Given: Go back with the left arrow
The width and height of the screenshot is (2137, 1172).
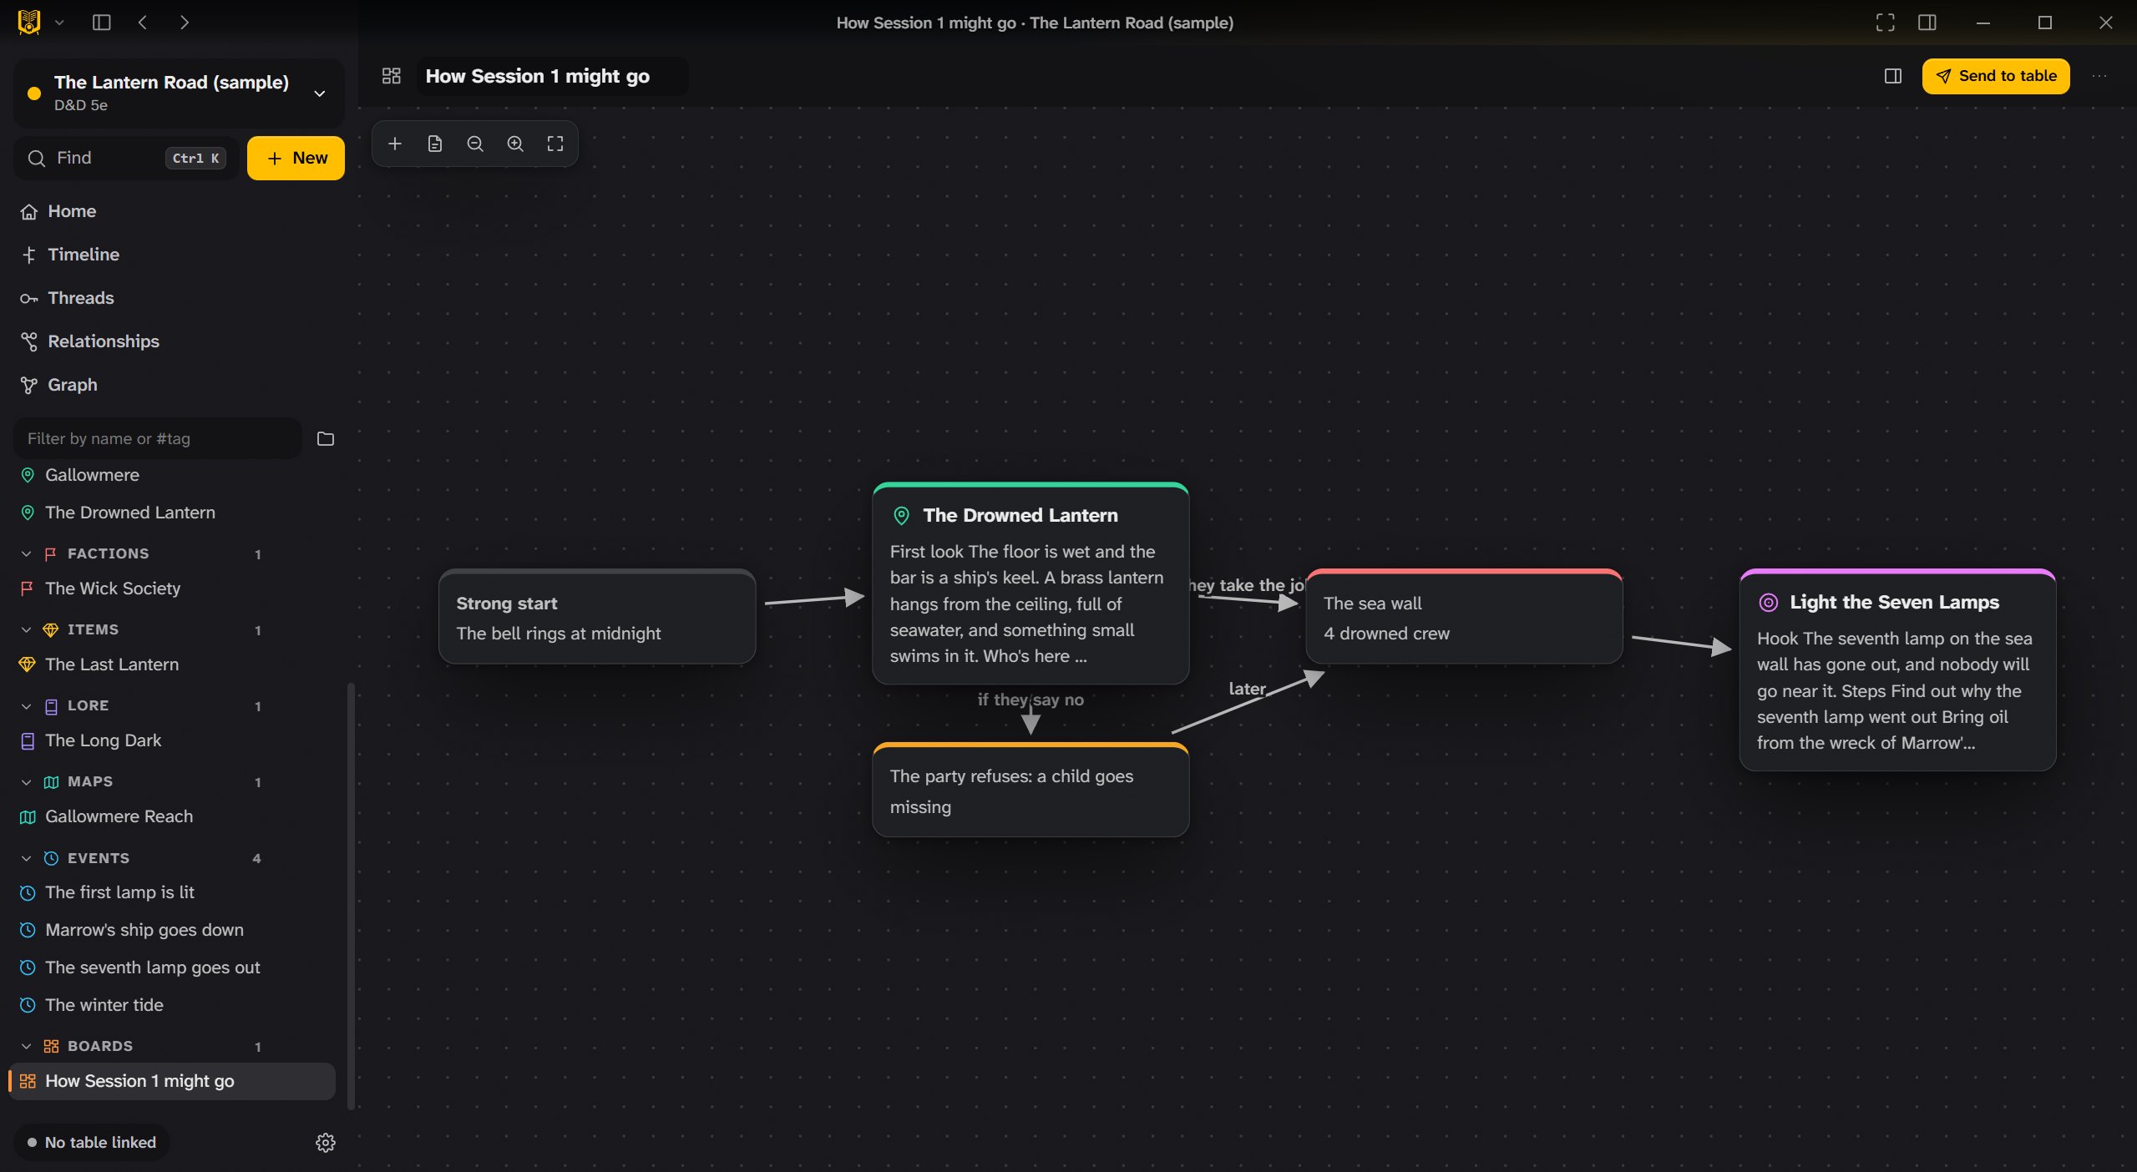Looking at the screenshot, I should tap(143, 23).
